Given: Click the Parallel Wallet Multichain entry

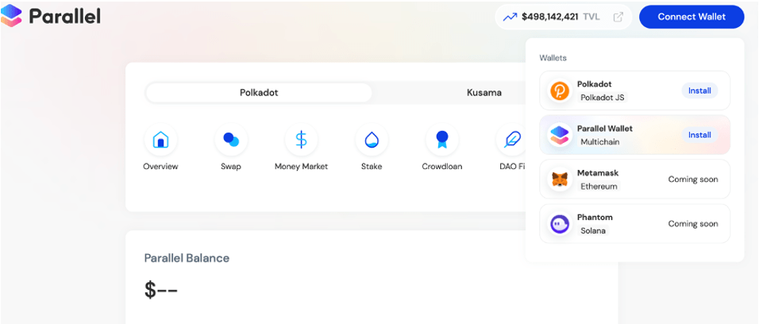Looking at the screenshot, I should coord(605,135).
